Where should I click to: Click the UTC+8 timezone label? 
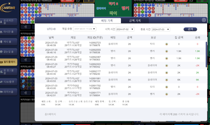click(51, 29)
